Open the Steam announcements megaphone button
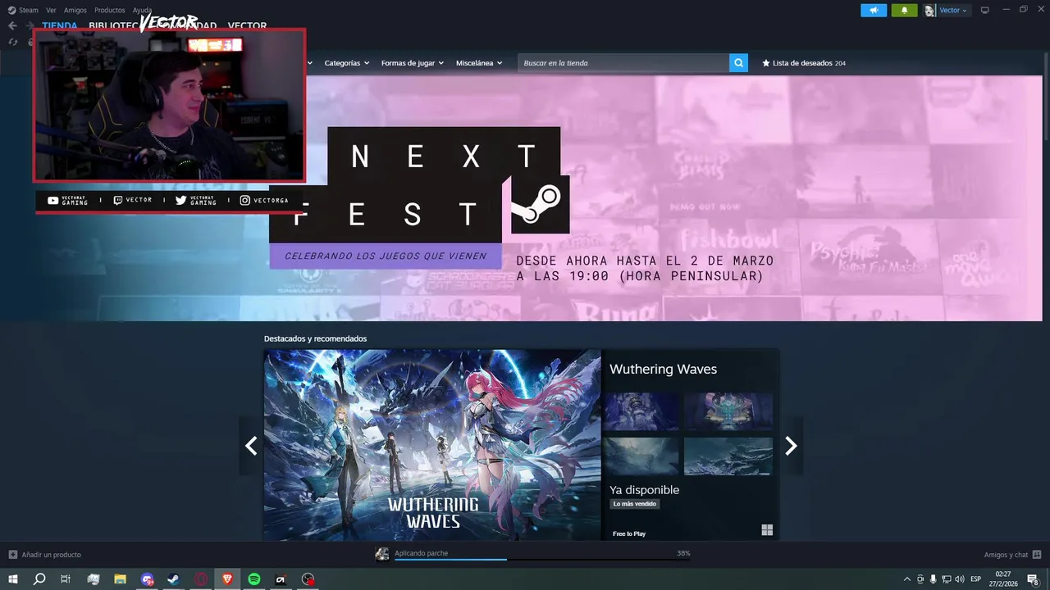This screenshot has height=590, width=1050. point(874,10)
